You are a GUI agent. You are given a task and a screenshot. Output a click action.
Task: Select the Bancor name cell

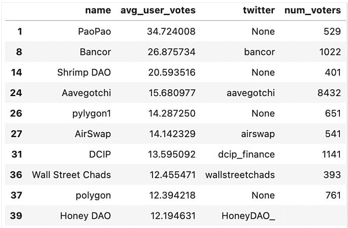tap(95, 52)
